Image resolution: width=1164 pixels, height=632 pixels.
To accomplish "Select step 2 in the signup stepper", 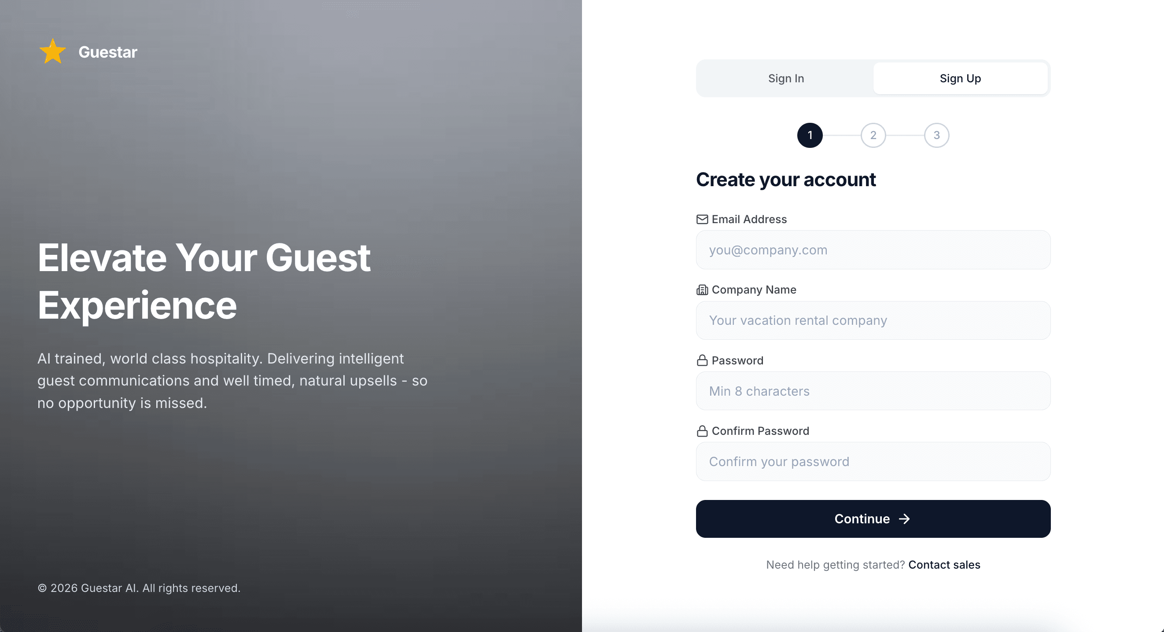I will point(873,135).
